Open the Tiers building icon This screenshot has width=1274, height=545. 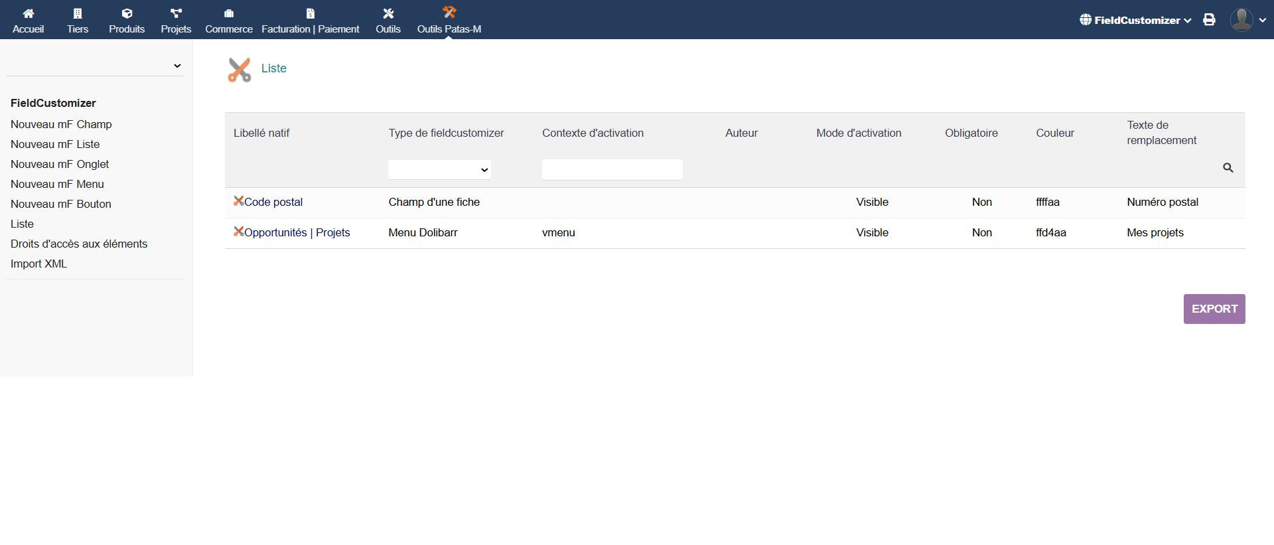click(78, 13)
